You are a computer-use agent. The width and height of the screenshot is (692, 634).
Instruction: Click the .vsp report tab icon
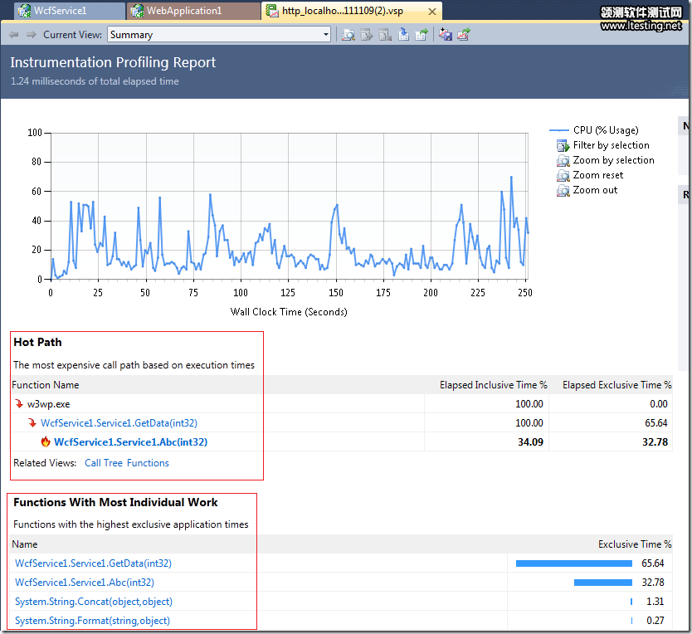[x=272, y=11]
